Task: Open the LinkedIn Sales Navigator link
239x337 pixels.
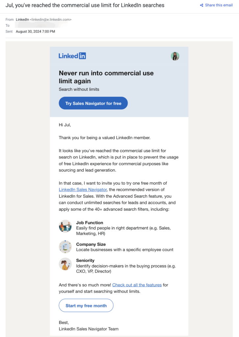Action: tap(82, 190)
